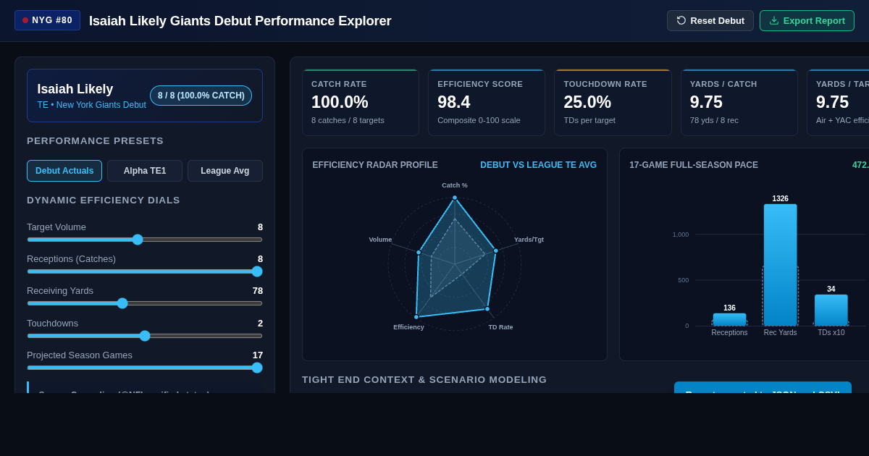Click the '8 catches / 8 targets' caption

348,120
